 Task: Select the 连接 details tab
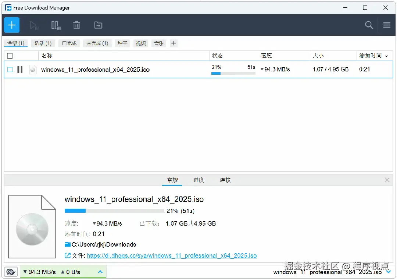(x=225, y=180)
